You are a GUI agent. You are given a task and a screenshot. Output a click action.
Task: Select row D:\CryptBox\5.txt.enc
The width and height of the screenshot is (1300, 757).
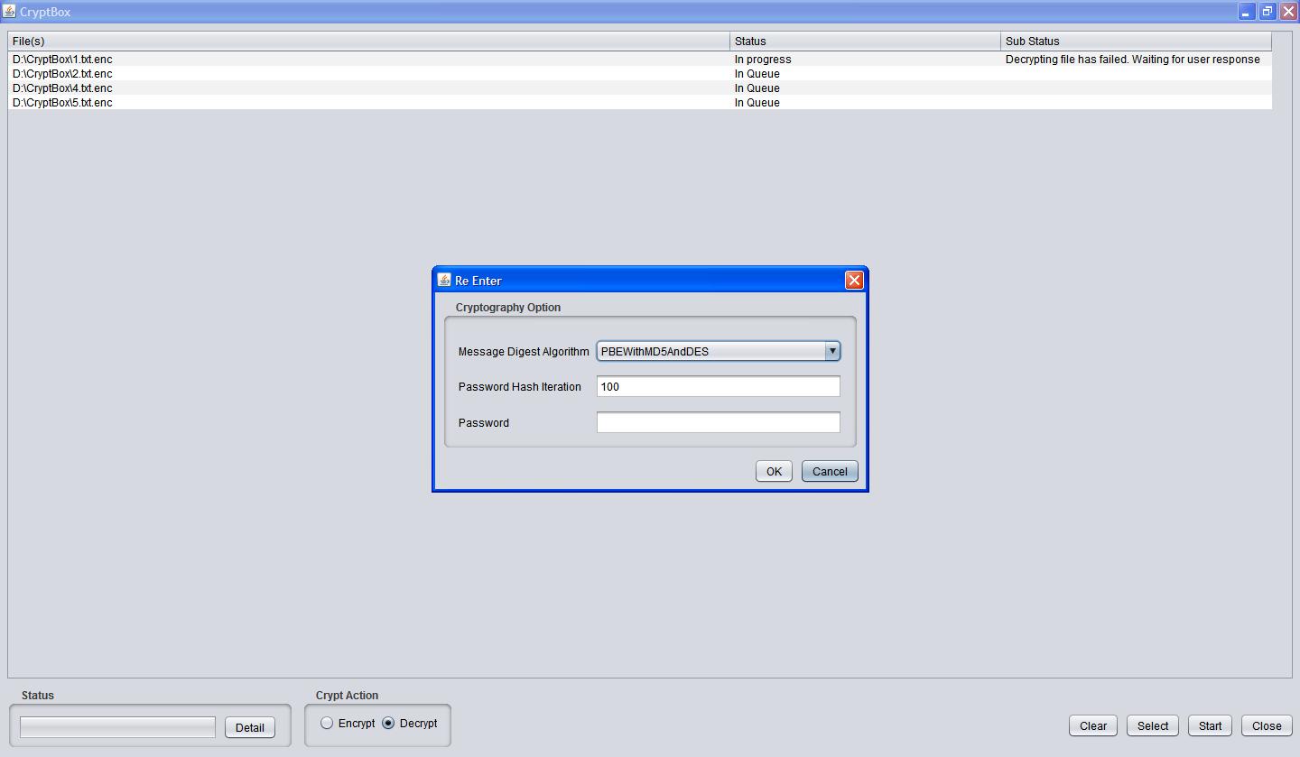640,102
